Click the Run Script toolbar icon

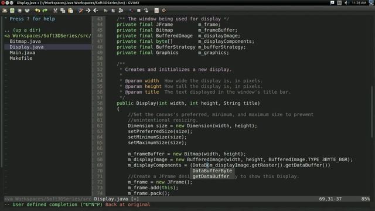click(x=121, y=11)
